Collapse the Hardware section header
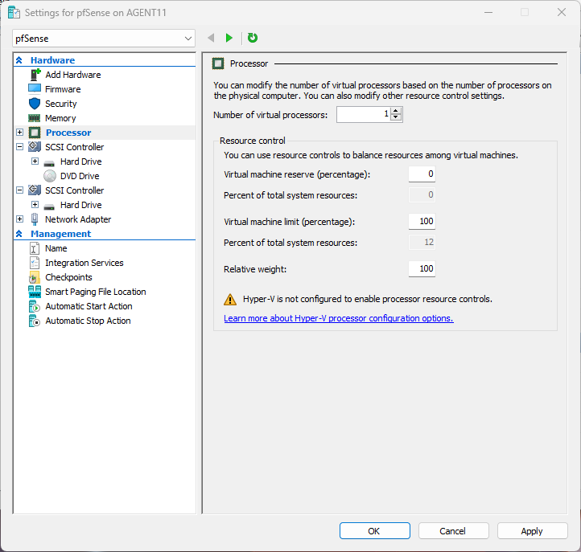Viewport: 581px width, 552px height. pyautogui.click(x=19, y=60)
